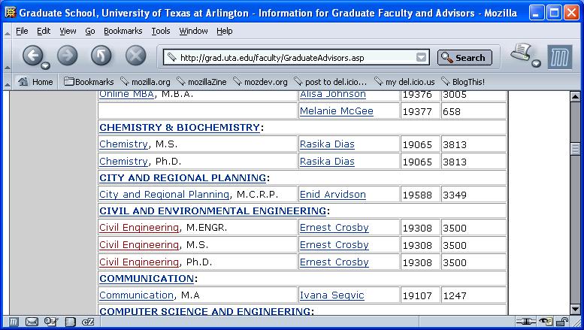584x330 pixels.
Task: Click the Search button
Action: 464,58
